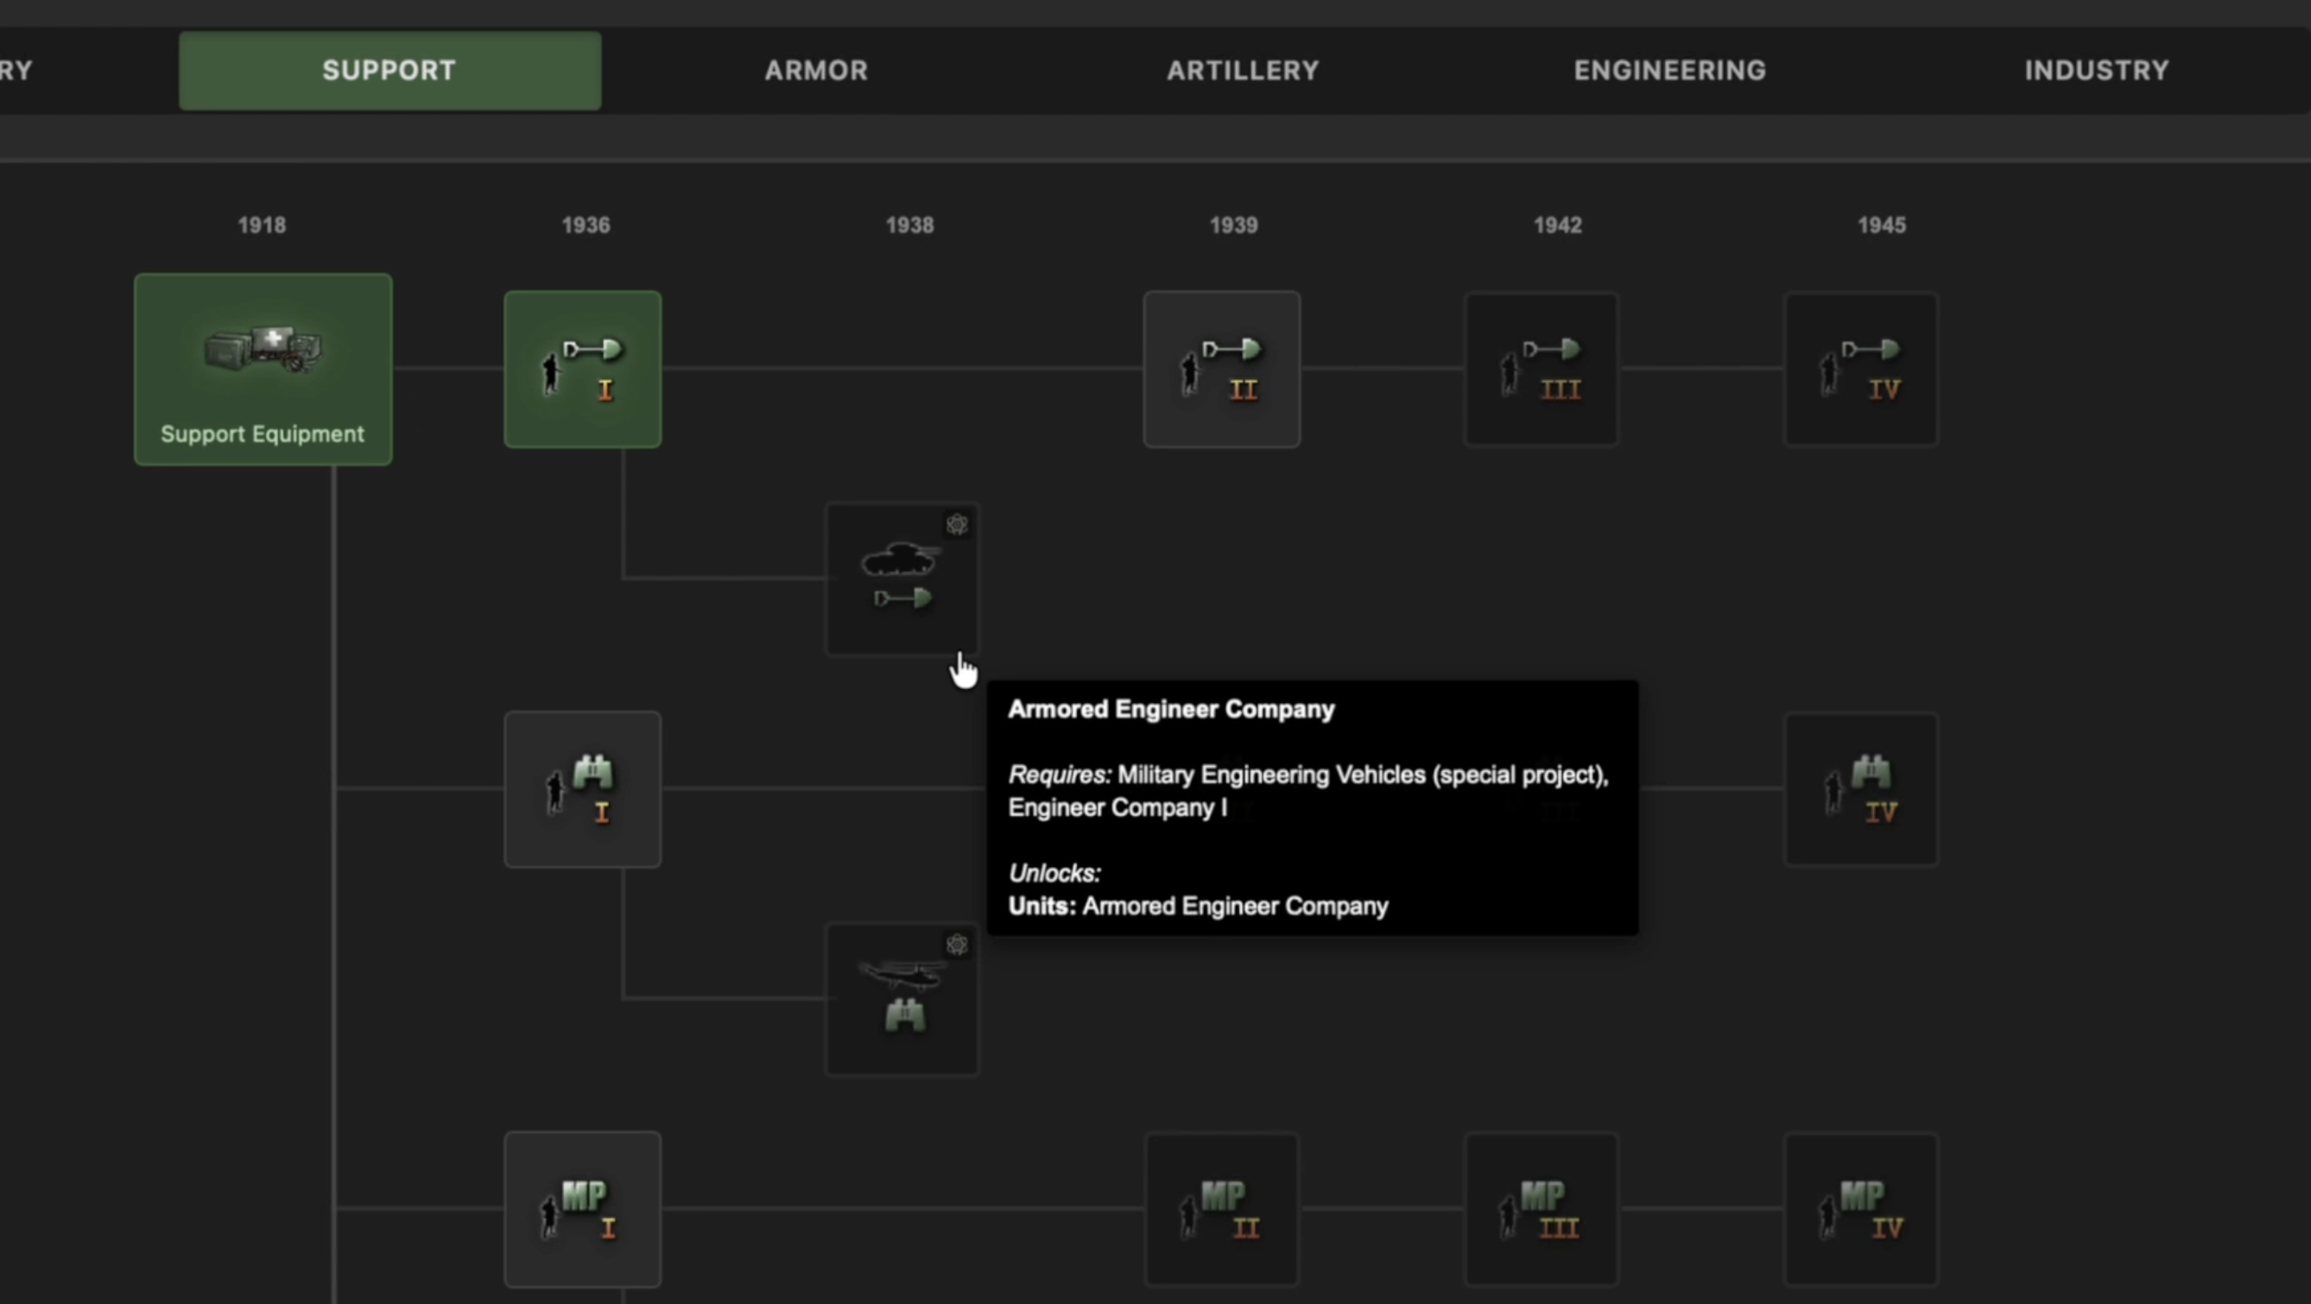Select the MP IV tech node under 1945
Image resolution: width=2311 pixels, height=1304 pixels.
click(x=1861, y=1209)
